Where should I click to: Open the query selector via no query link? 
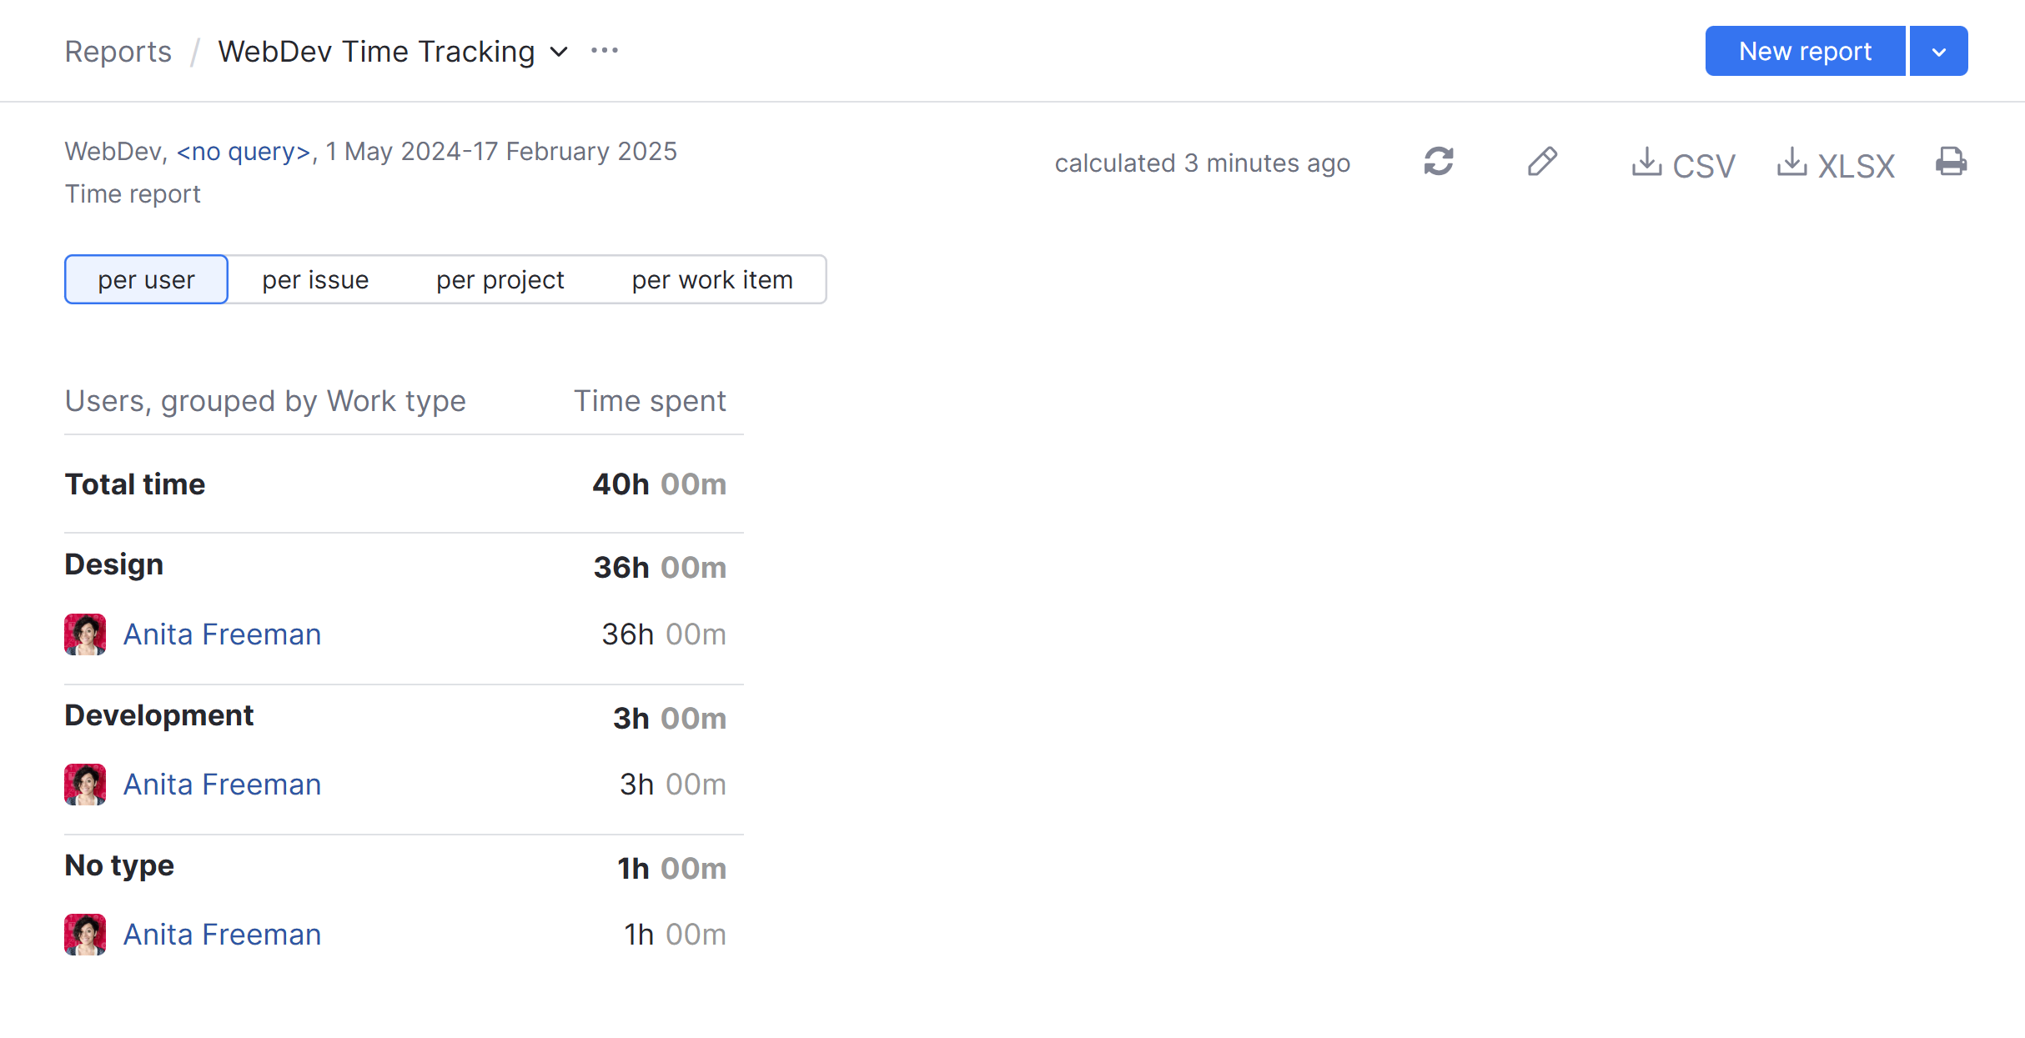click(242, 151)
